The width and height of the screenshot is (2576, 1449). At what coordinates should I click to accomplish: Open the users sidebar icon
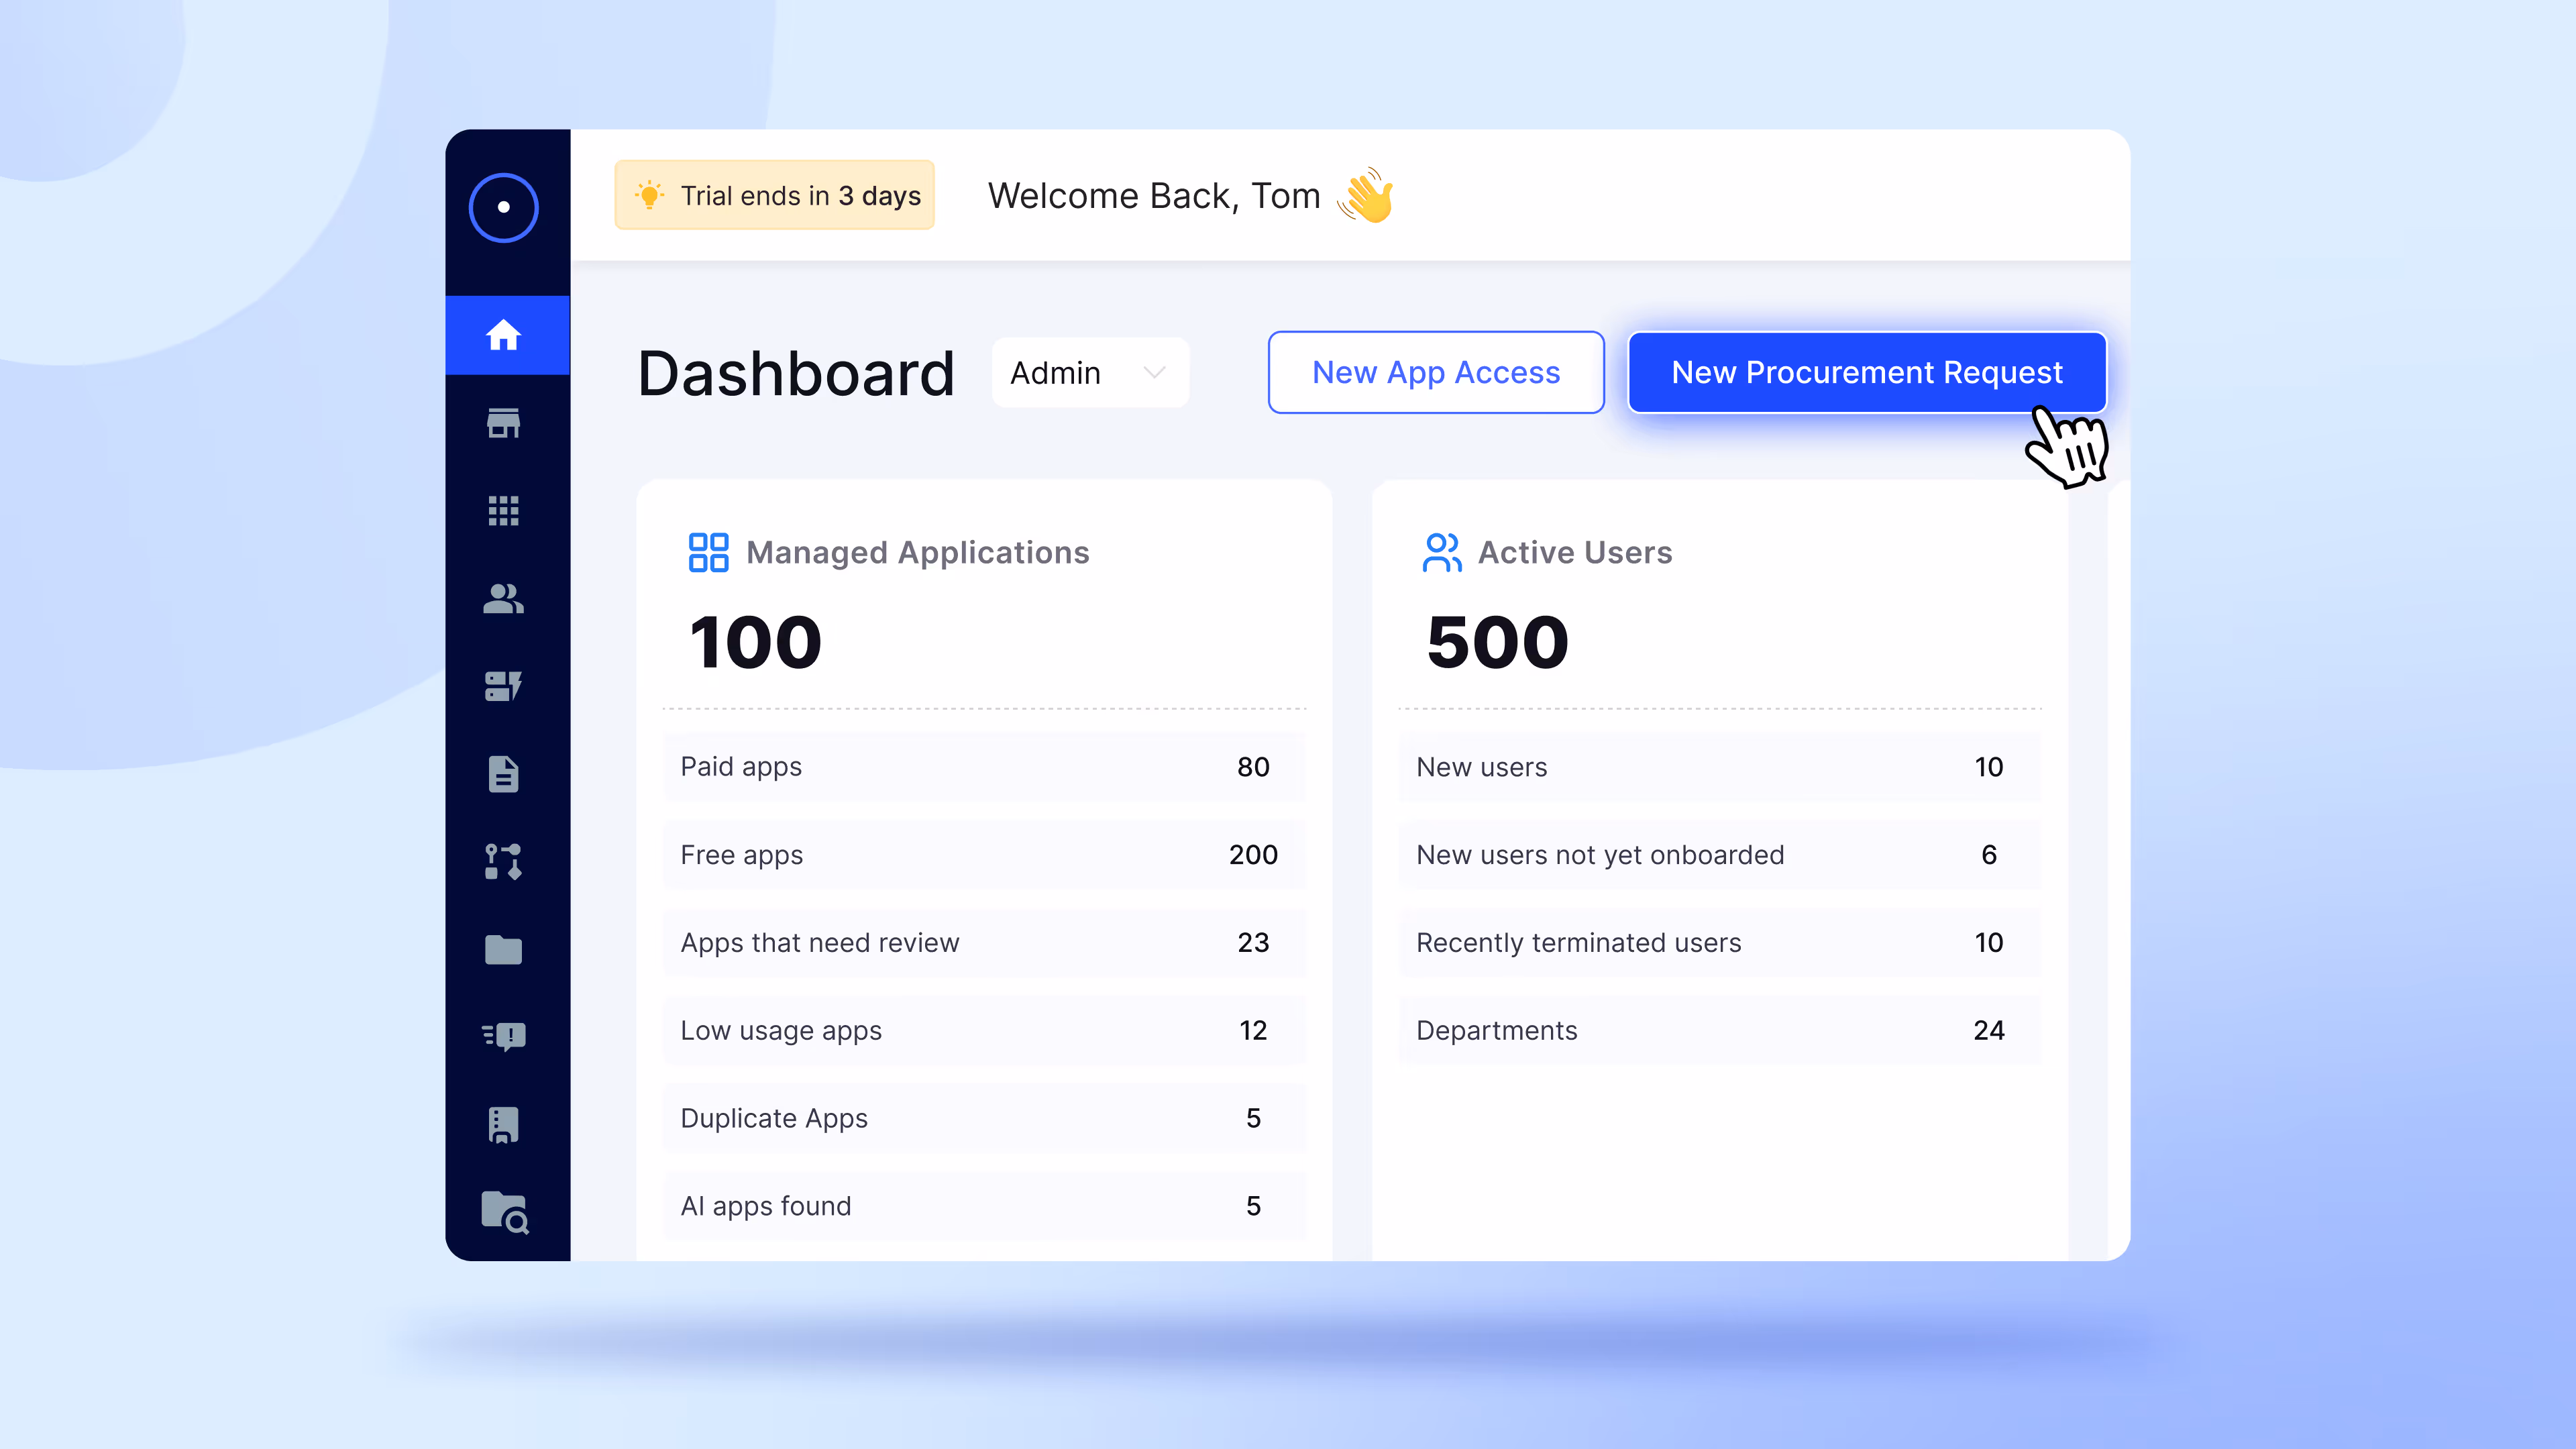pyautogui.click(x=503, y=598)
